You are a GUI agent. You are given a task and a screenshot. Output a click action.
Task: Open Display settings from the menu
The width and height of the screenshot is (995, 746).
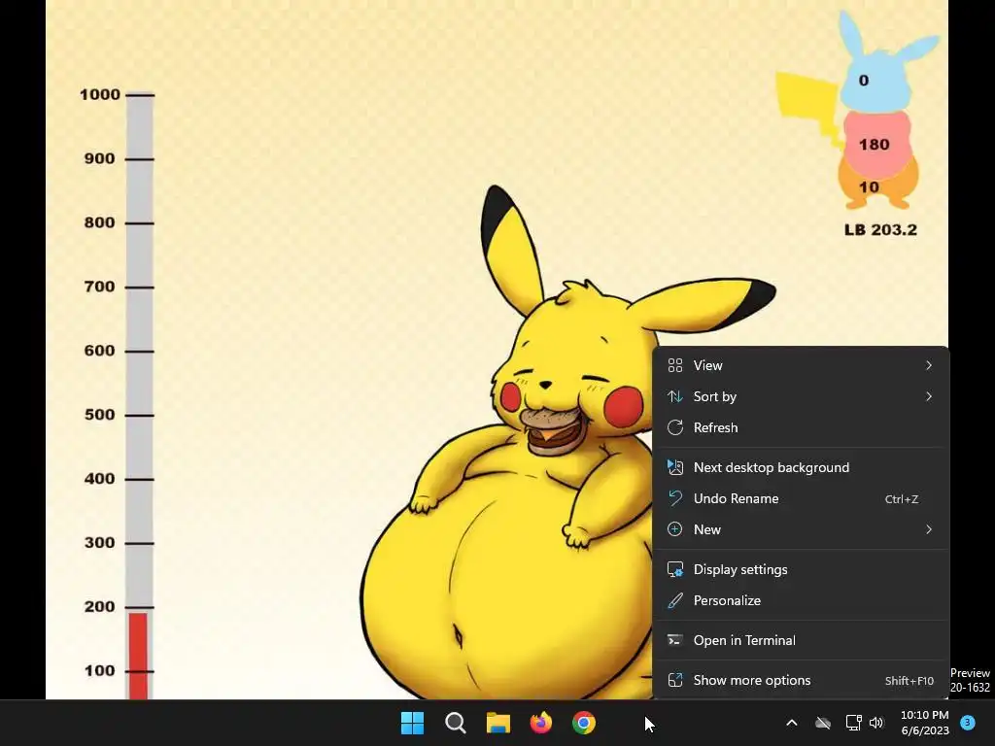coord(801,569)
